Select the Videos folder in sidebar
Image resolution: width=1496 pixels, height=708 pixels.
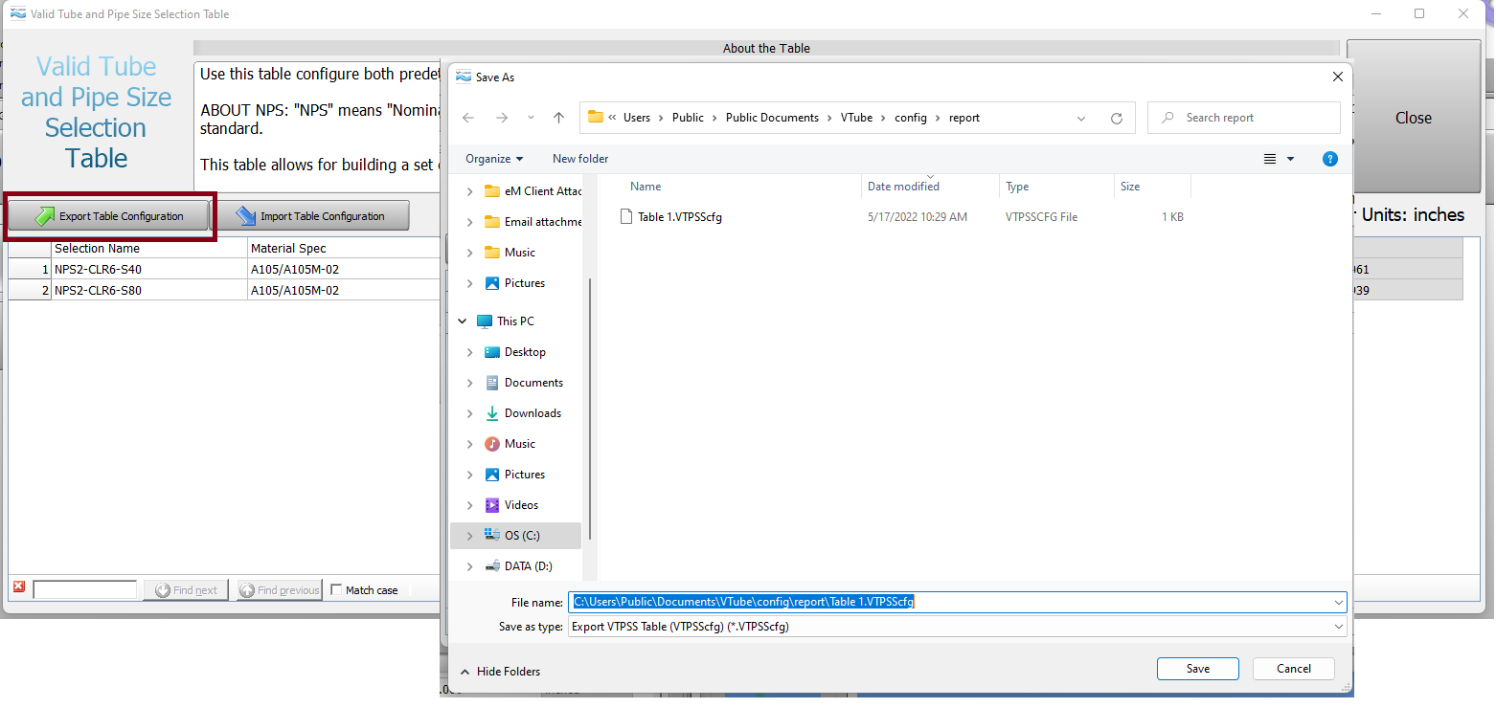521,505
